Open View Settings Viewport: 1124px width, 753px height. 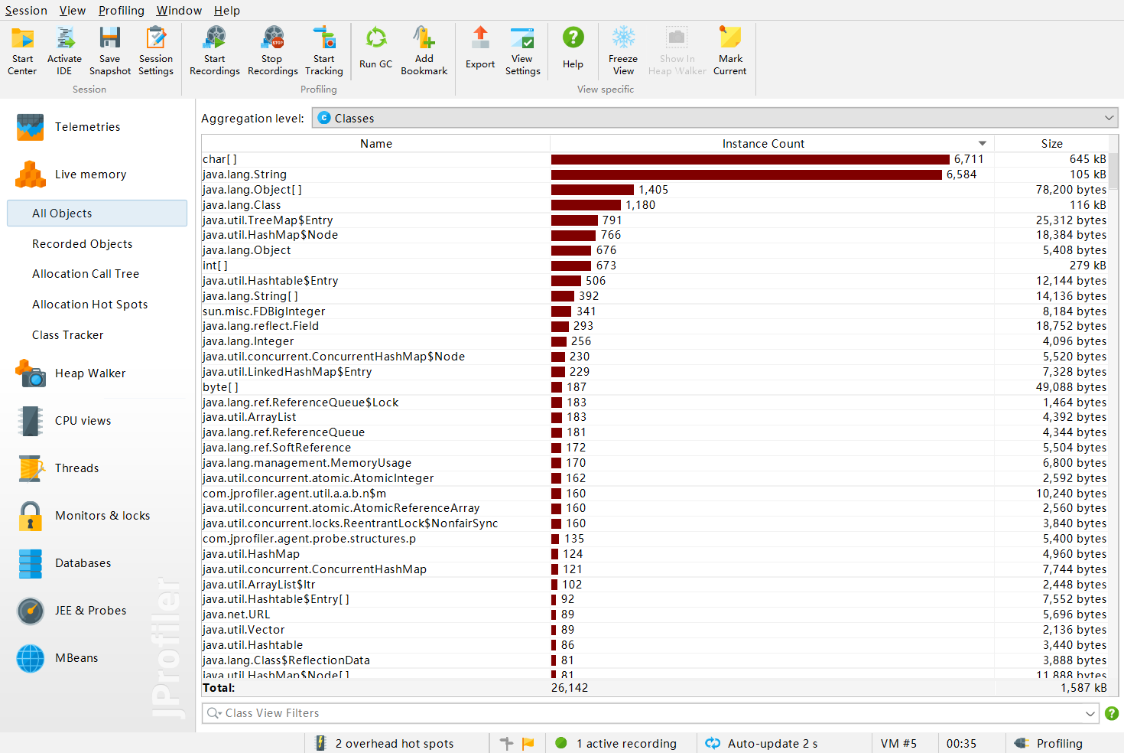(x=523, y=51)
